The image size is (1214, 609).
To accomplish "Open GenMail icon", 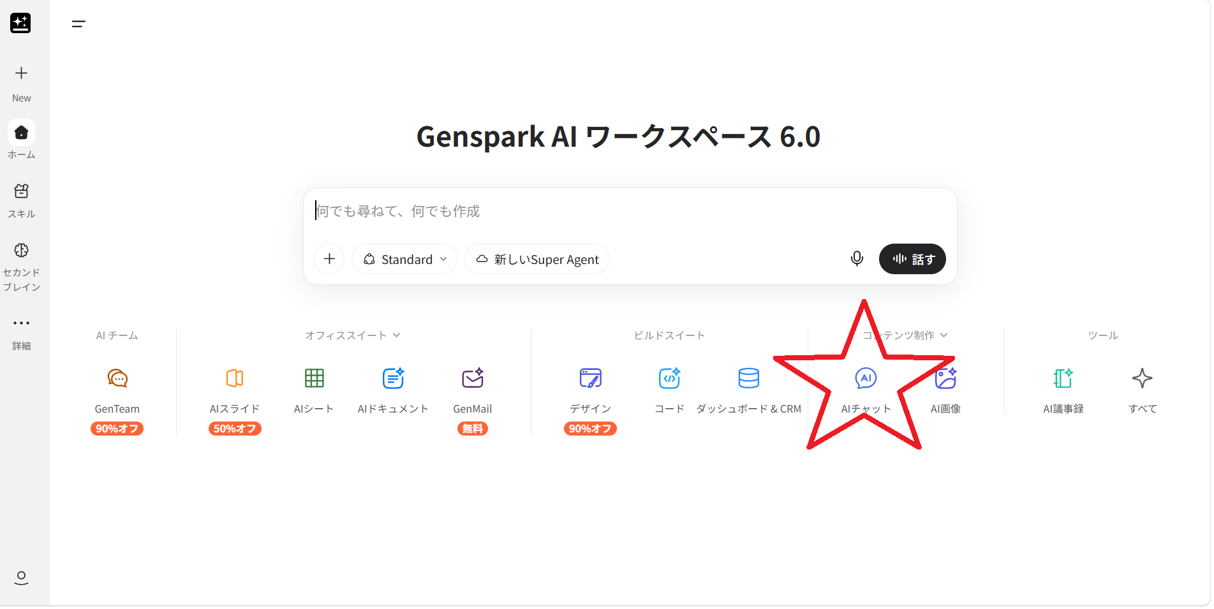I will tap(473, 378).
